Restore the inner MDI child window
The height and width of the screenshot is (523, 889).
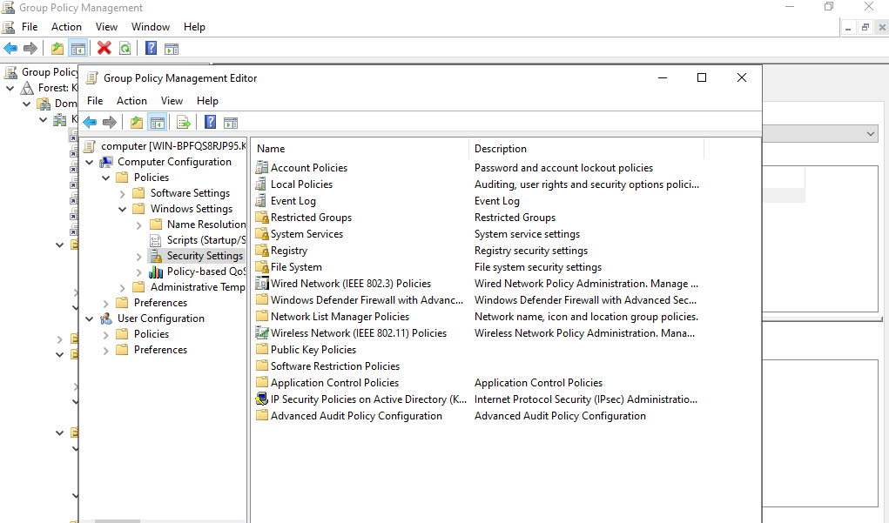(x=865, y=27)
